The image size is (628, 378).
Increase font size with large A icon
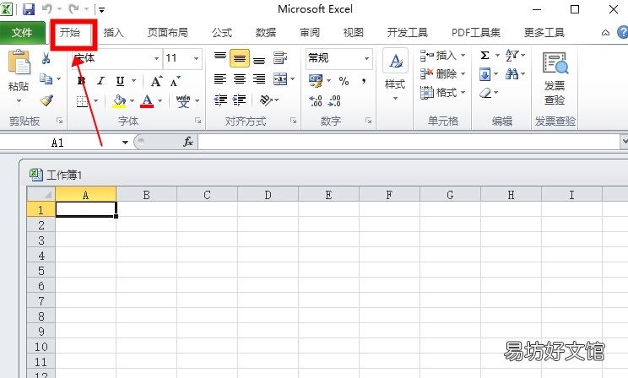click(x=156, y=81)
